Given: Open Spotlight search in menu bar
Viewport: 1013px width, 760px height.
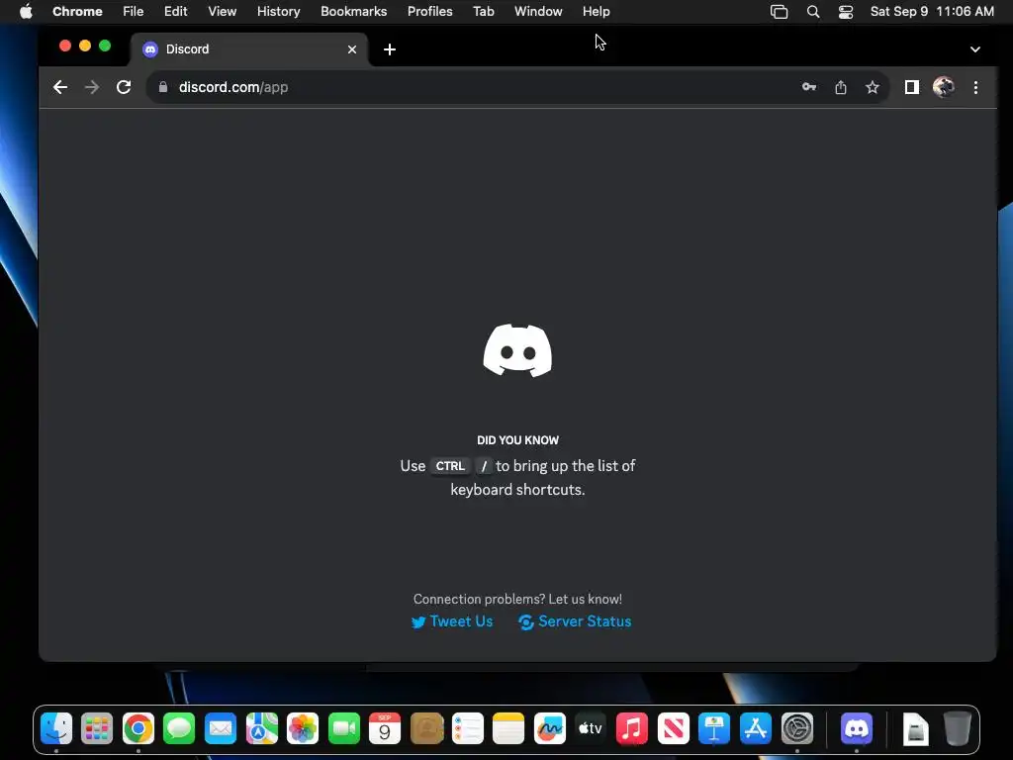Looking at the screenshot, I should 813,12.
